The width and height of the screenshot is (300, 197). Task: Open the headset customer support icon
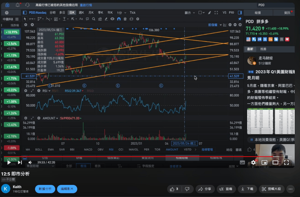click(x=27, y=5)
